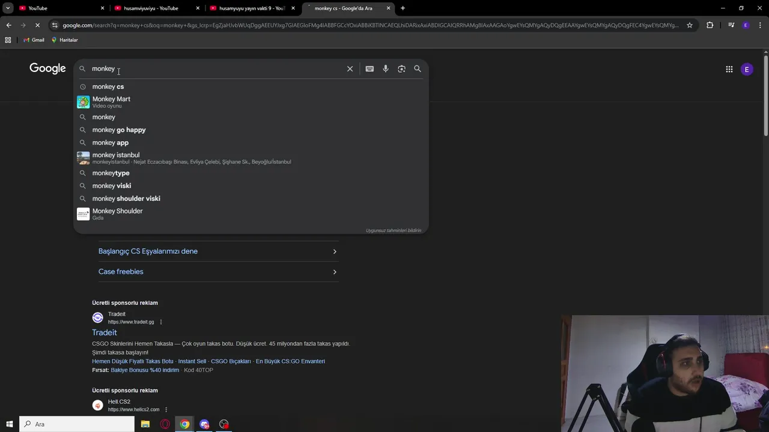Expand Başlangıç CS Eşyalarımızı dene chevron

pyautogui.click(x=335, y=251)
